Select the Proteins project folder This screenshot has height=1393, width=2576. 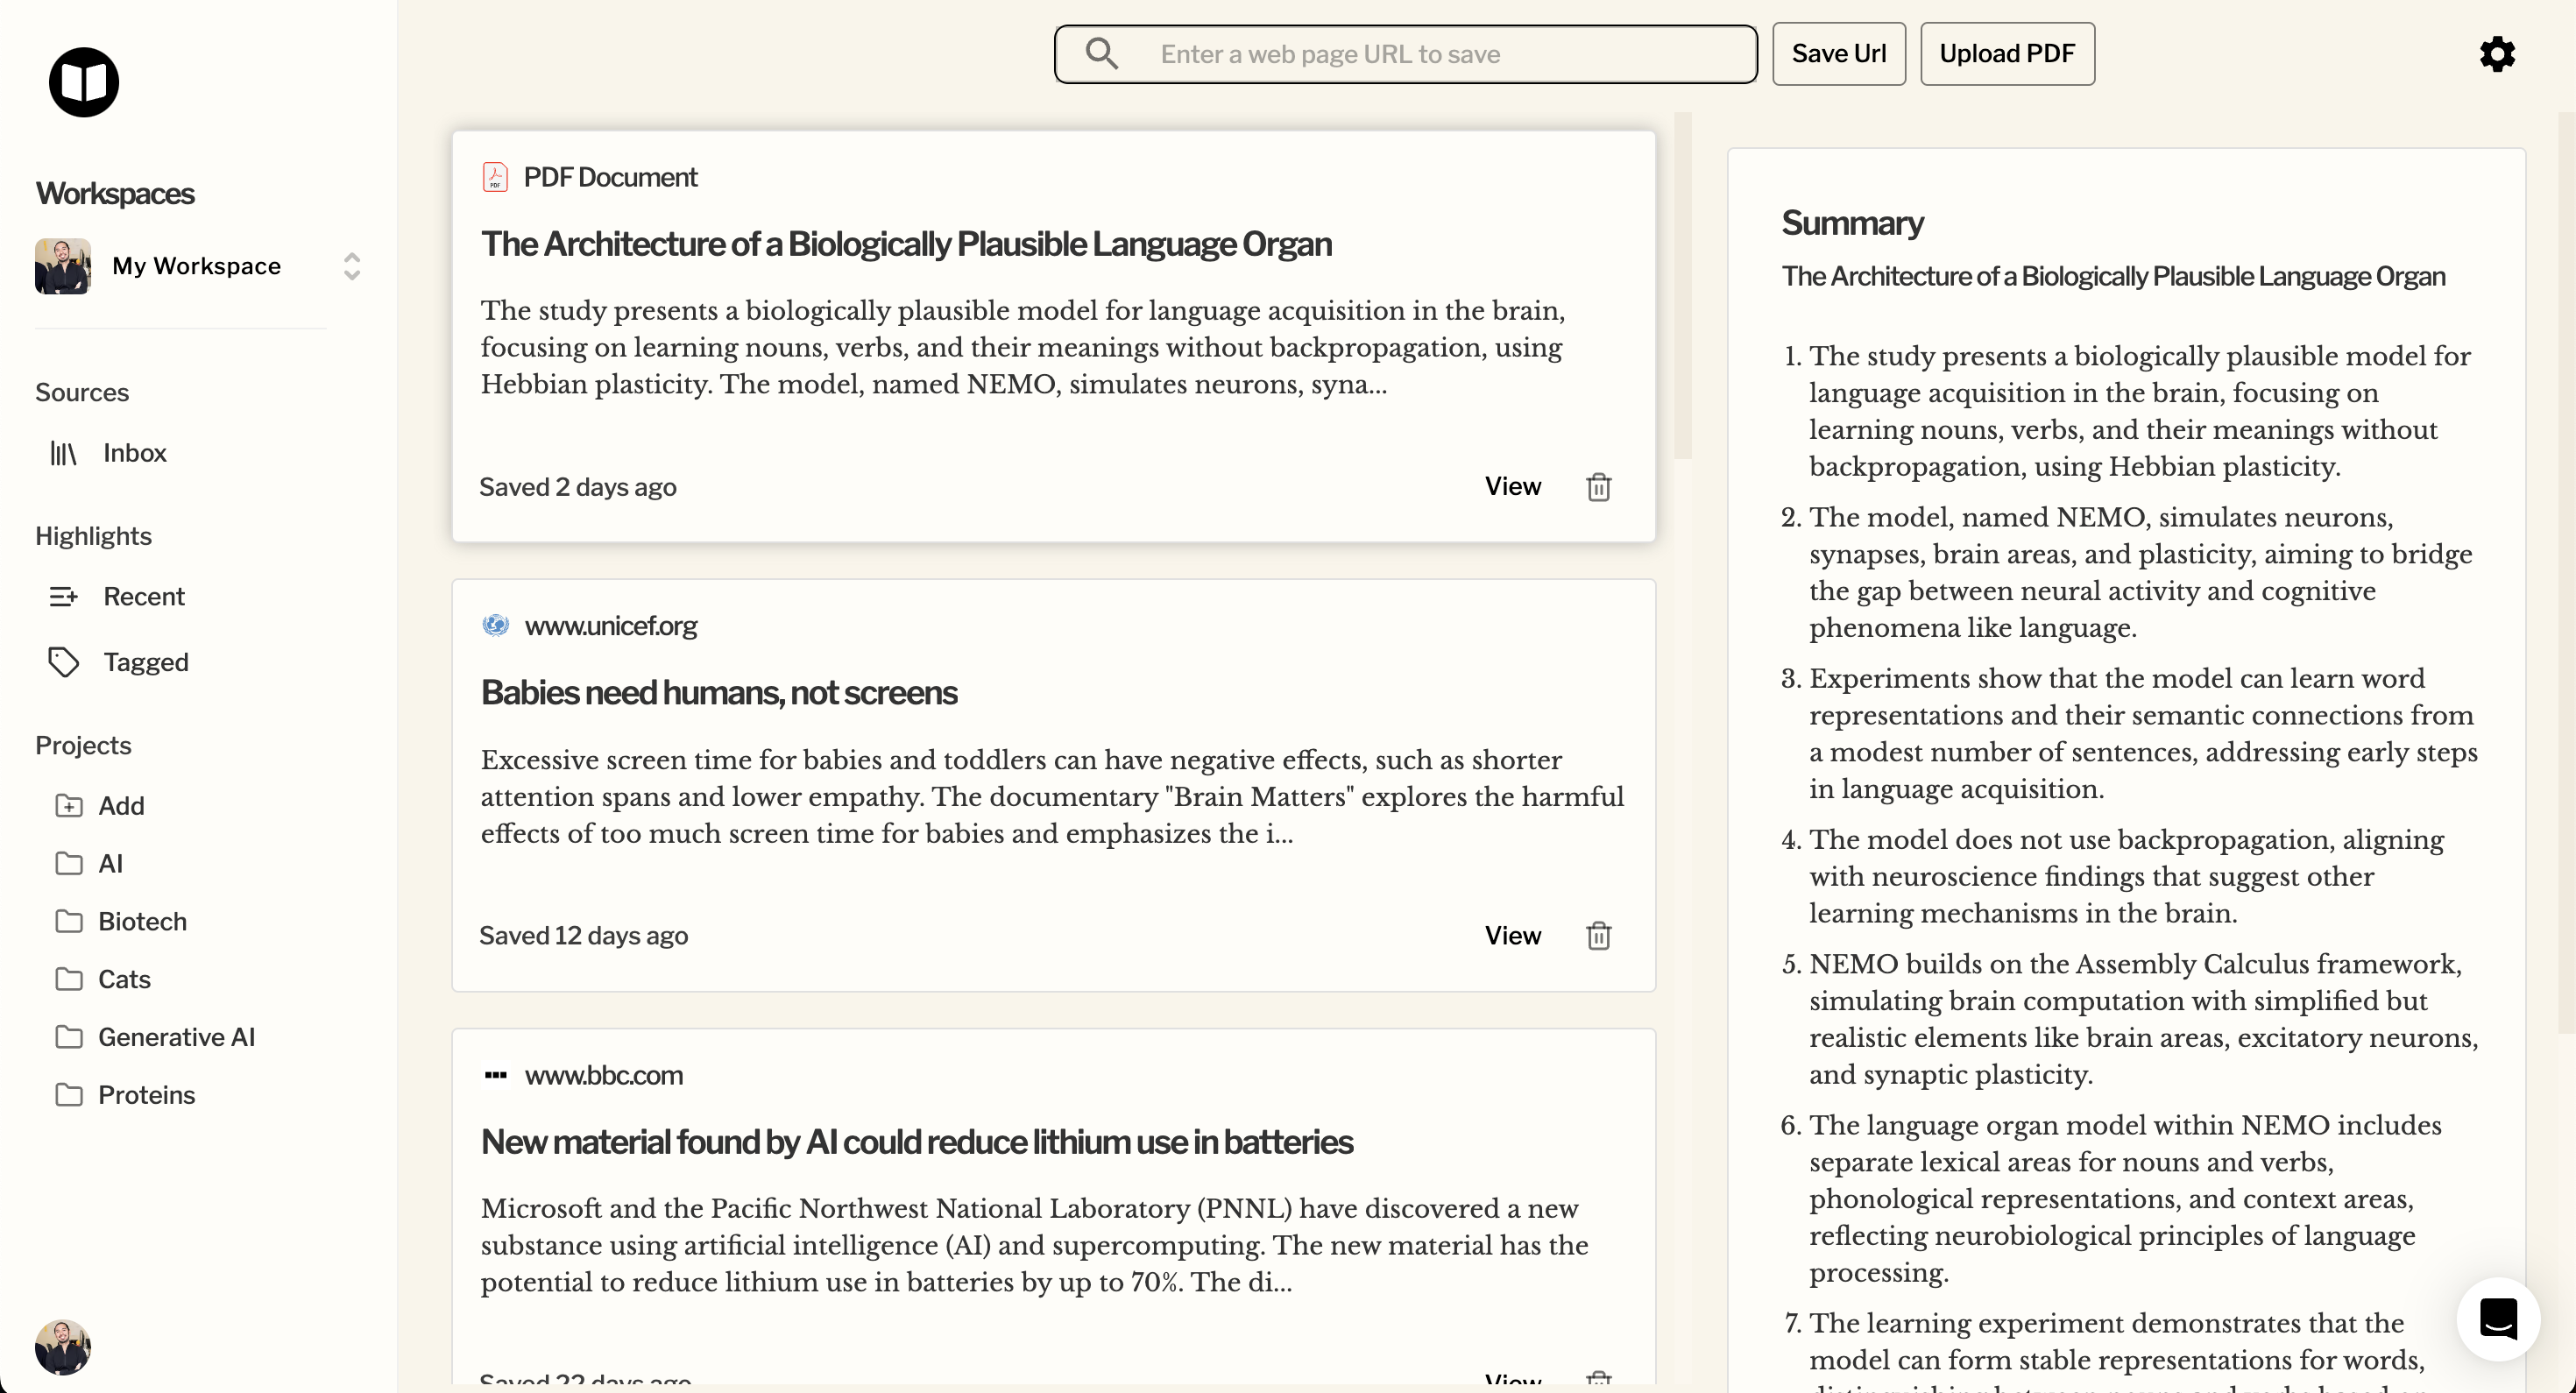click(x=146, y=1095)
